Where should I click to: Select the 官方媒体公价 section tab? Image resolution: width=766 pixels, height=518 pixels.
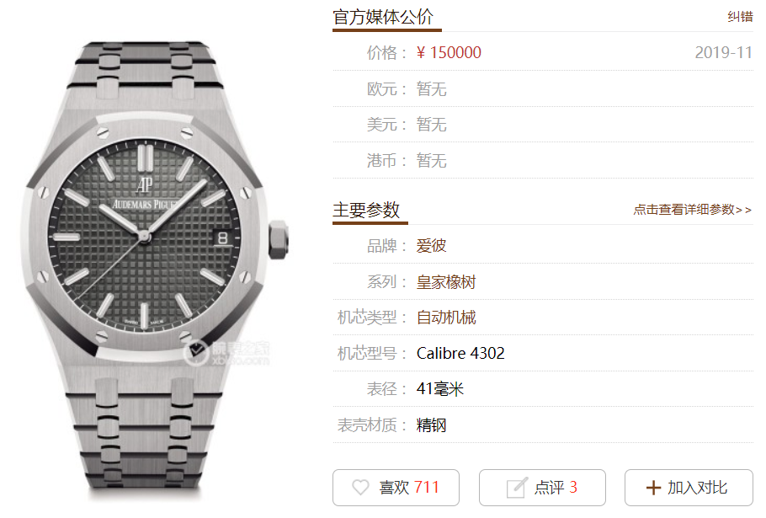click(384, 18)
